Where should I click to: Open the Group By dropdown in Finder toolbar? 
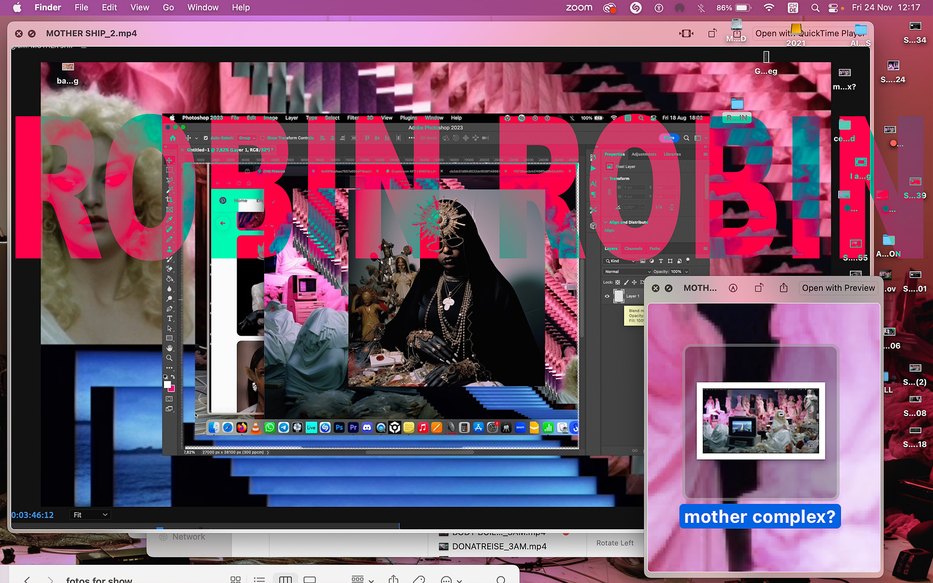click(363, 580)
